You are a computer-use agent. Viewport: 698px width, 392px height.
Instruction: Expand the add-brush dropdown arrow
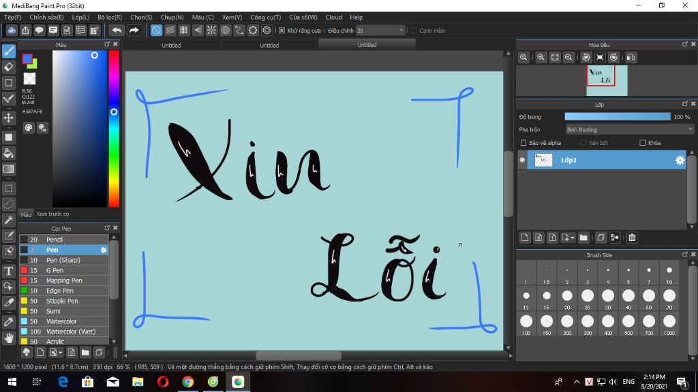click(x=60, y=353)
